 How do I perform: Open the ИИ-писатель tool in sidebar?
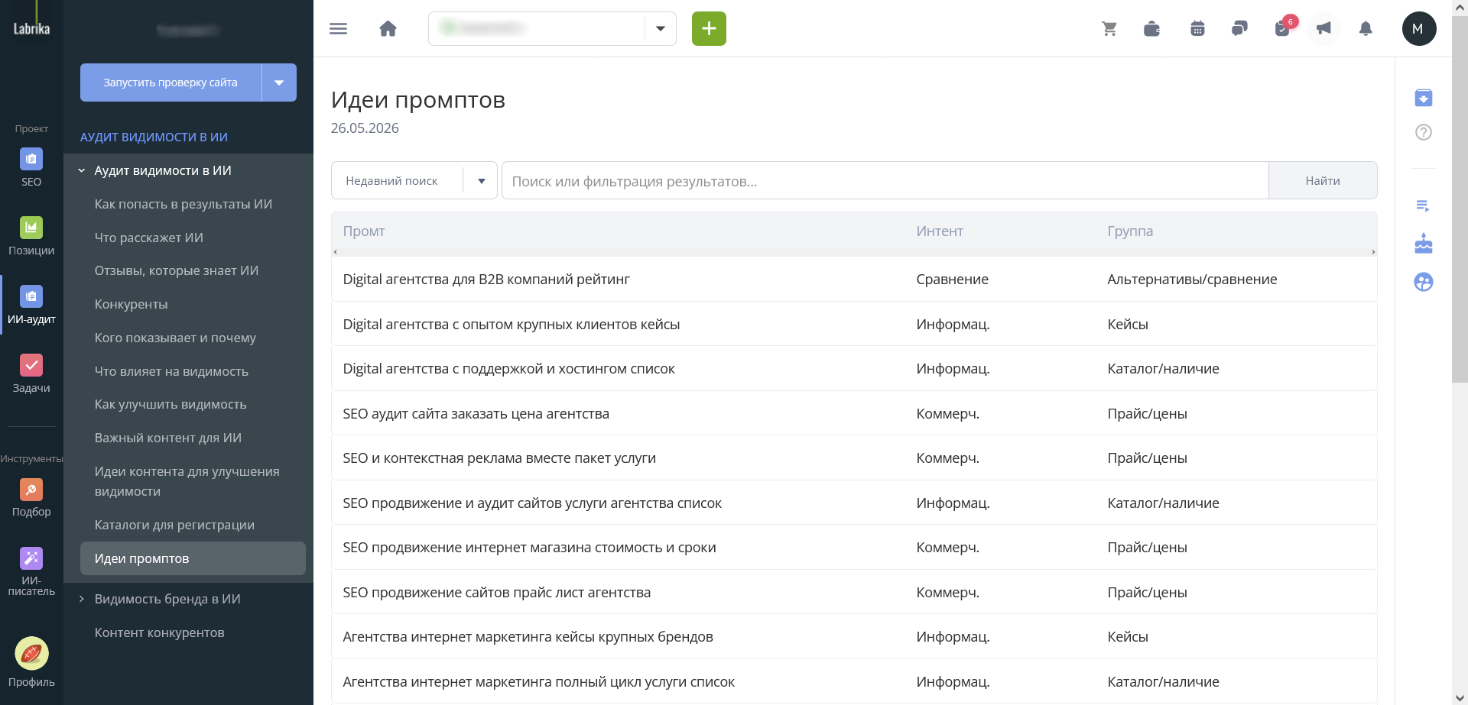31,571
